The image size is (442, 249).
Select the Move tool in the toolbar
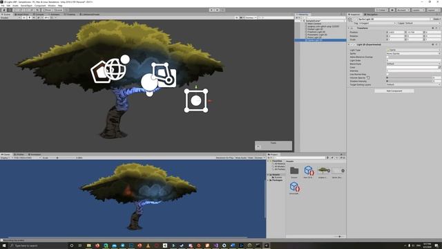point(10,10)
